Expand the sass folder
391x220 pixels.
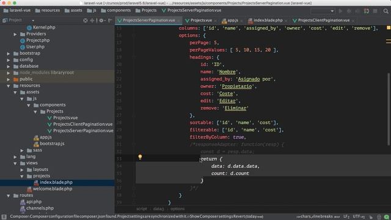pyautogui.click(x=22, y=150)
